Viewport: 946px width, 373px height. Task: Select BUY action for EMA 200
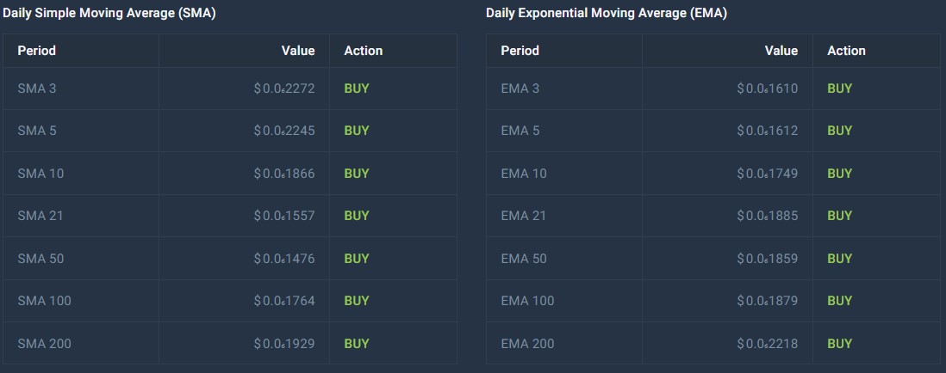coord(839,344)
